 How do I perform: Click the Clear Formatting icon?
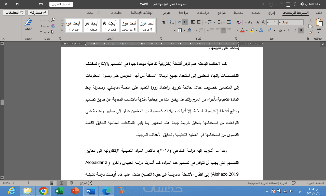point(238,22)
